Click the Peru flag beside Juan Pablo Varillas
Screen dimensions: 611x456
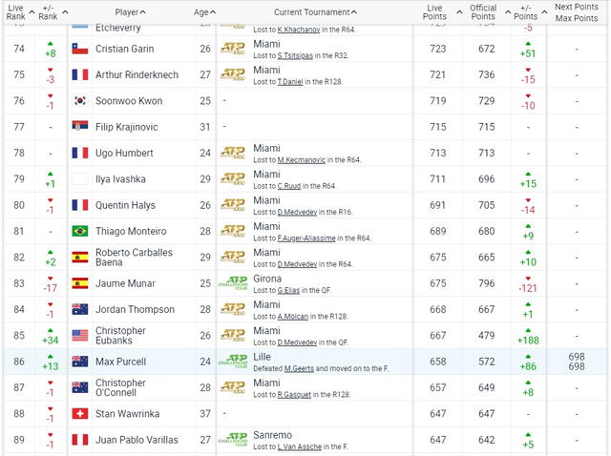pos(80,440)
